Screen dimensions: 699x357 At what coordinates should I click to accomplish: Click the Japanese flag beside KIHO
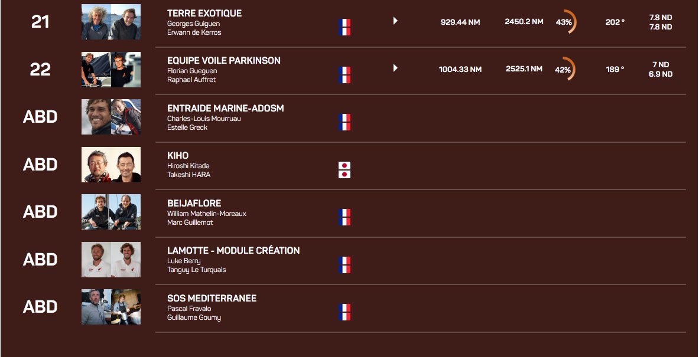point(344,170)
